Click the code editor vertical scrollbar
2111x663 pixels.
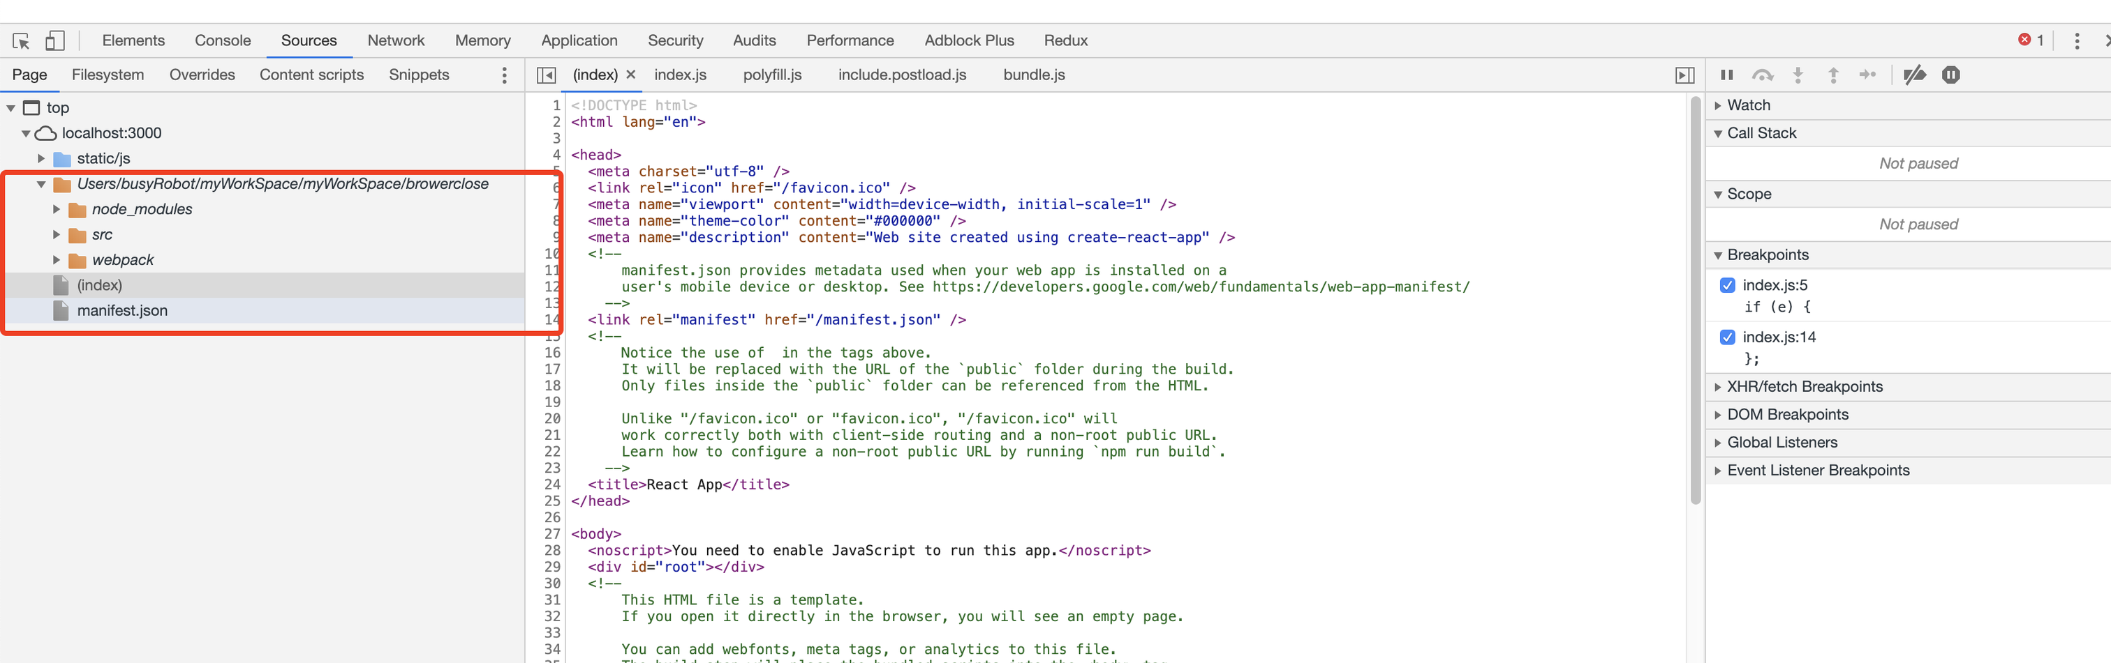click(1695, 301)
